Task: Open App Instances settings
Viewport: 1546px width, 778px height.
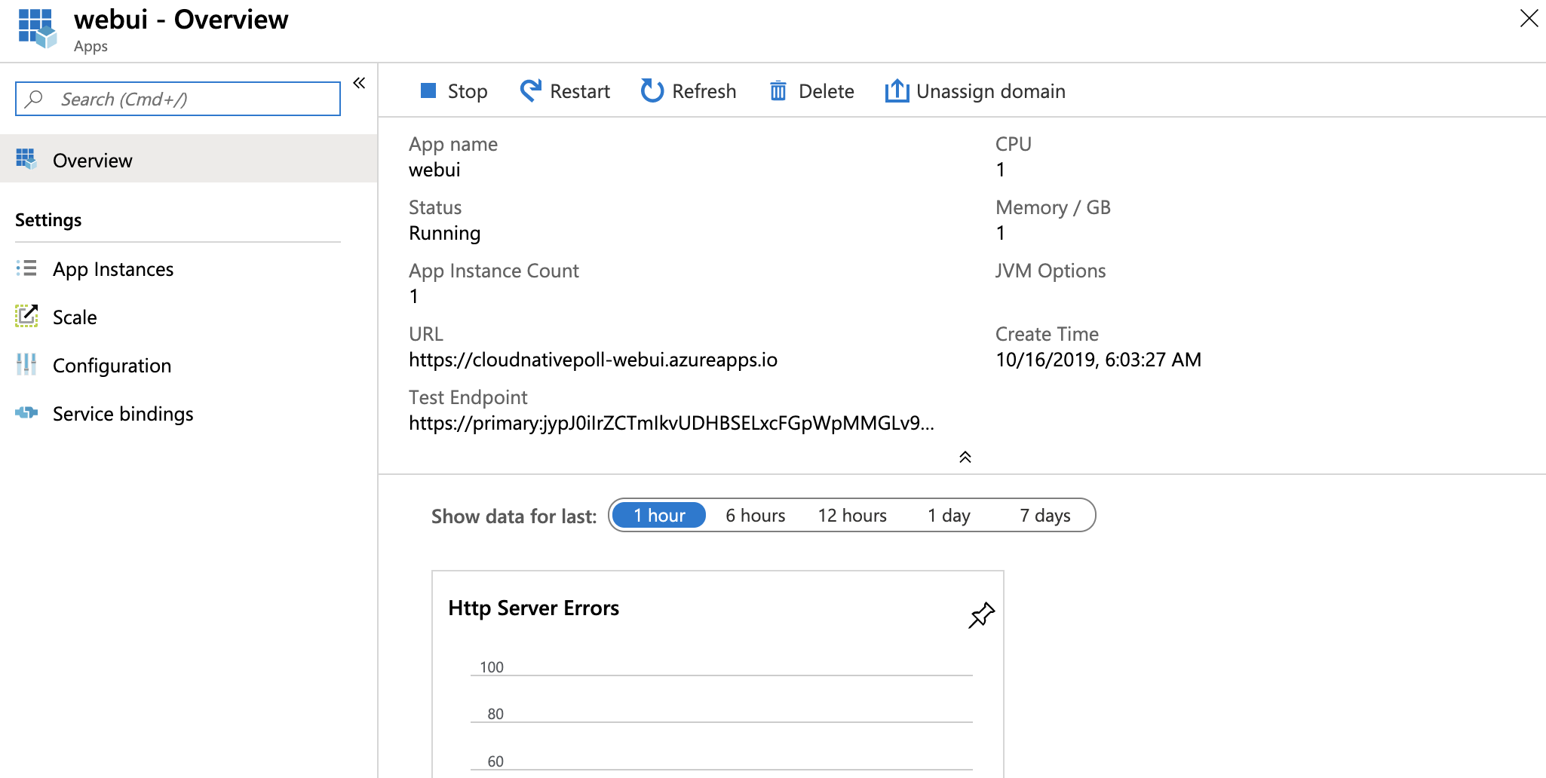Action: click(113, 269)
